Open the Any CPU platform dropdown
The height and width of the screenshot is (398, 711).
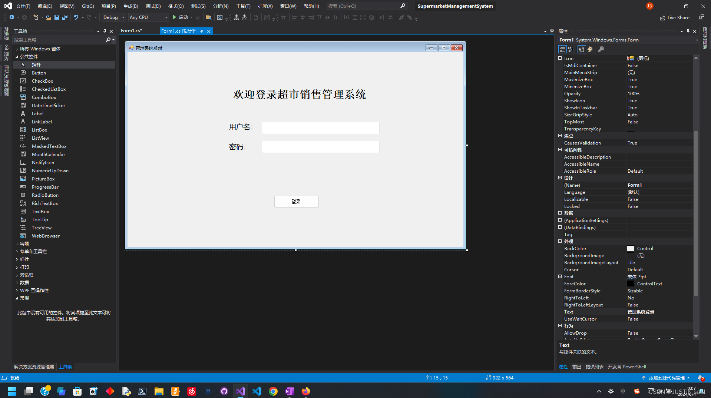[148, 17]
